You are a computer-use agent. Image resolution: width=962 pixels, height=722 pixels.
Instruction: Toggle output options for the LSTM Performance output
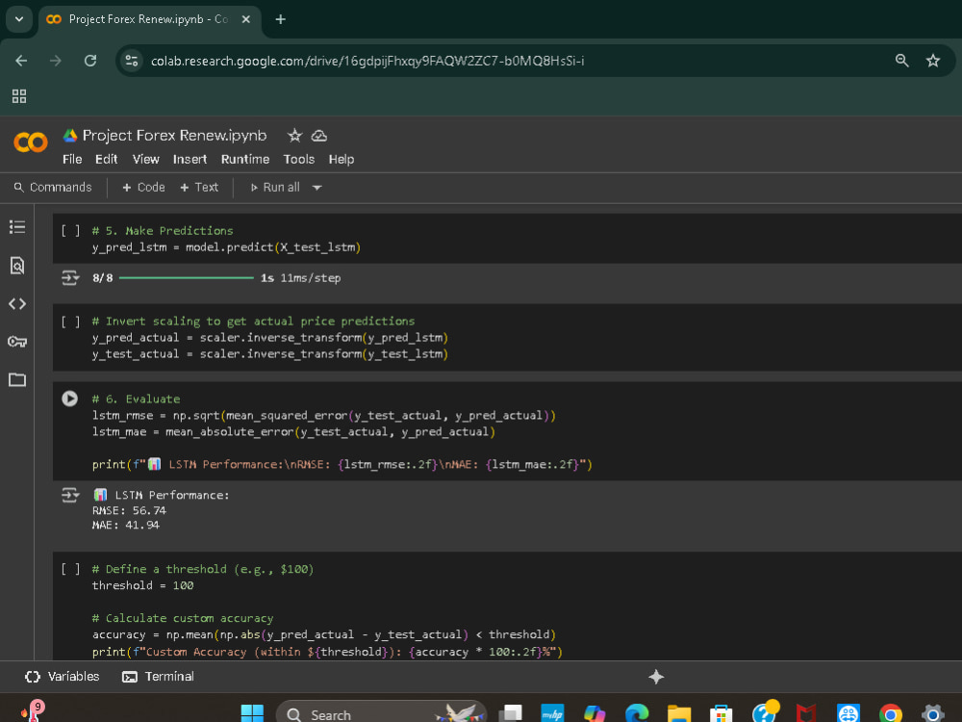click(x=70, y=495)
